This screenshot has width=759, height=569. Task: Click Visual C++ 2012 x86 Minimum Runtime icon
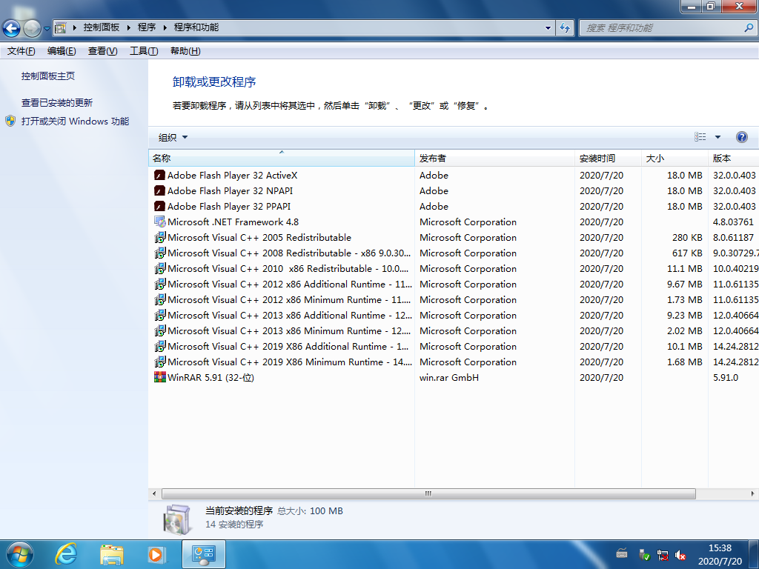click(x=160, y=299)
